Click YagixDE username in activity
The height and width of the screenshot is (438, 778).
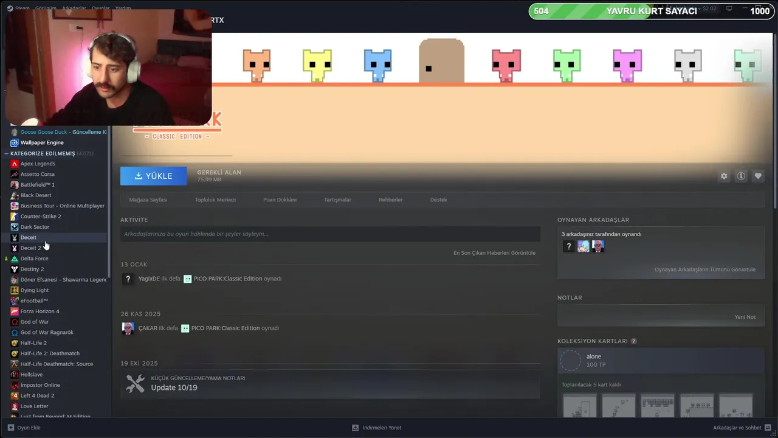[149, 279]
